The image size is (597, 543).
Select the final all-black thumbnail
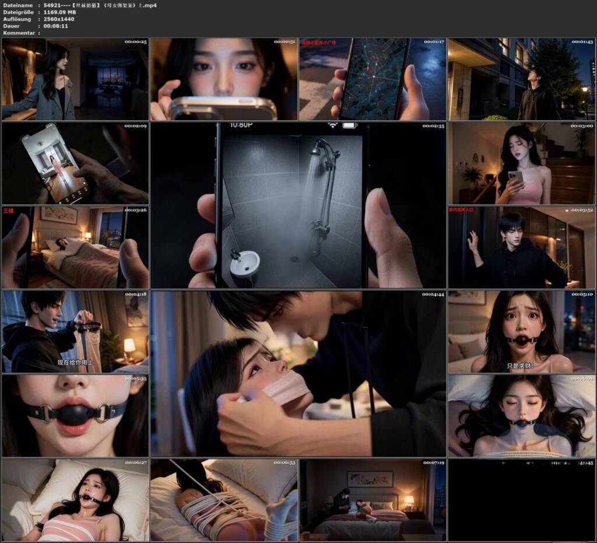[522, 500]
